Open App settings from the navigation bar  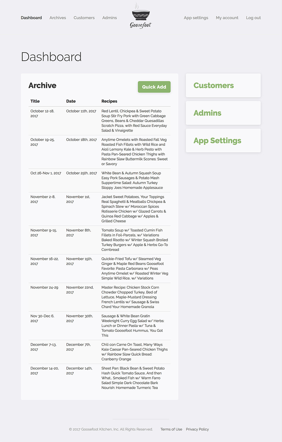point(196,17)
